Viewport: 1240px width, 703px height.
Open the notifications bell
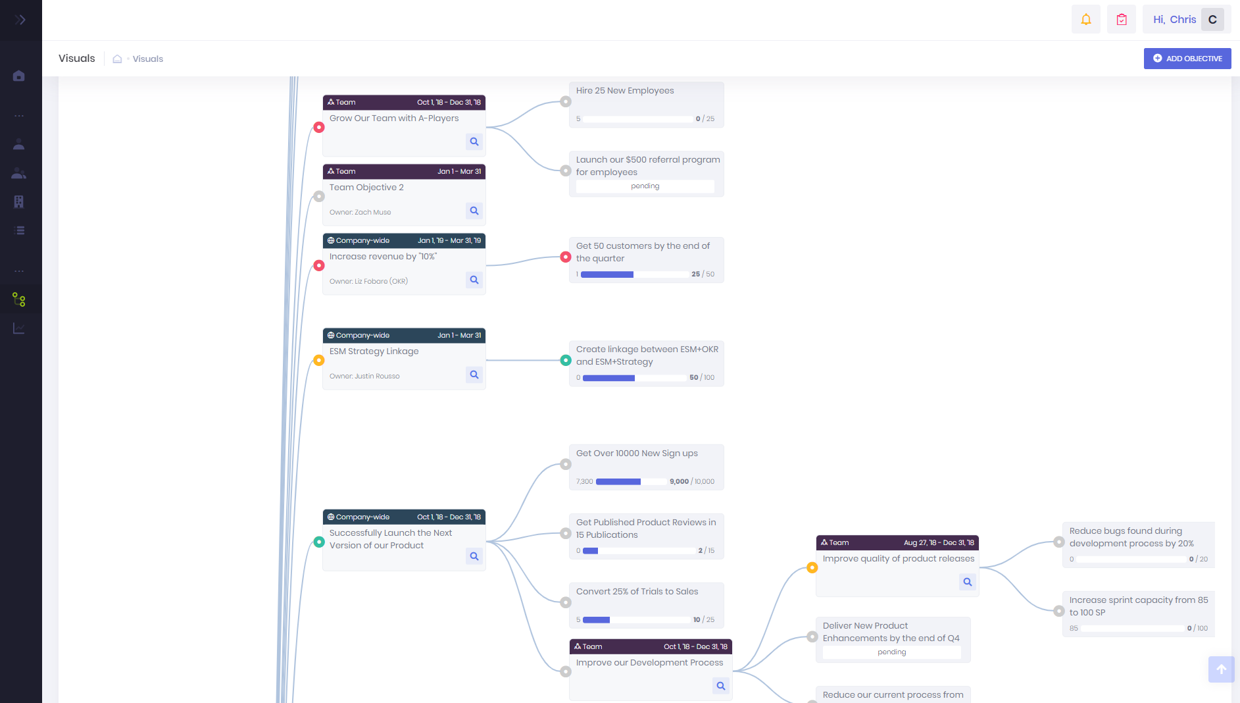(1085, 19)
